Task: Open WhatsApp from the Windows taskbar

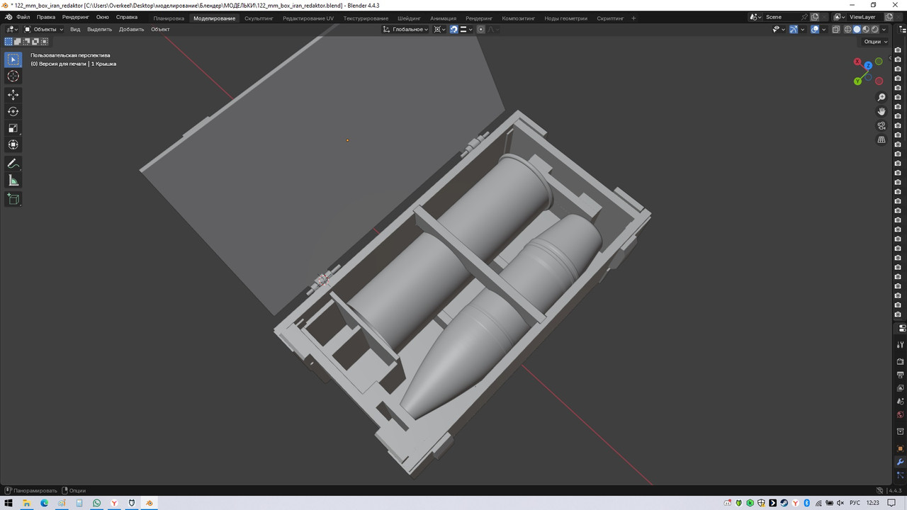Action: click(x=96, y=503)
